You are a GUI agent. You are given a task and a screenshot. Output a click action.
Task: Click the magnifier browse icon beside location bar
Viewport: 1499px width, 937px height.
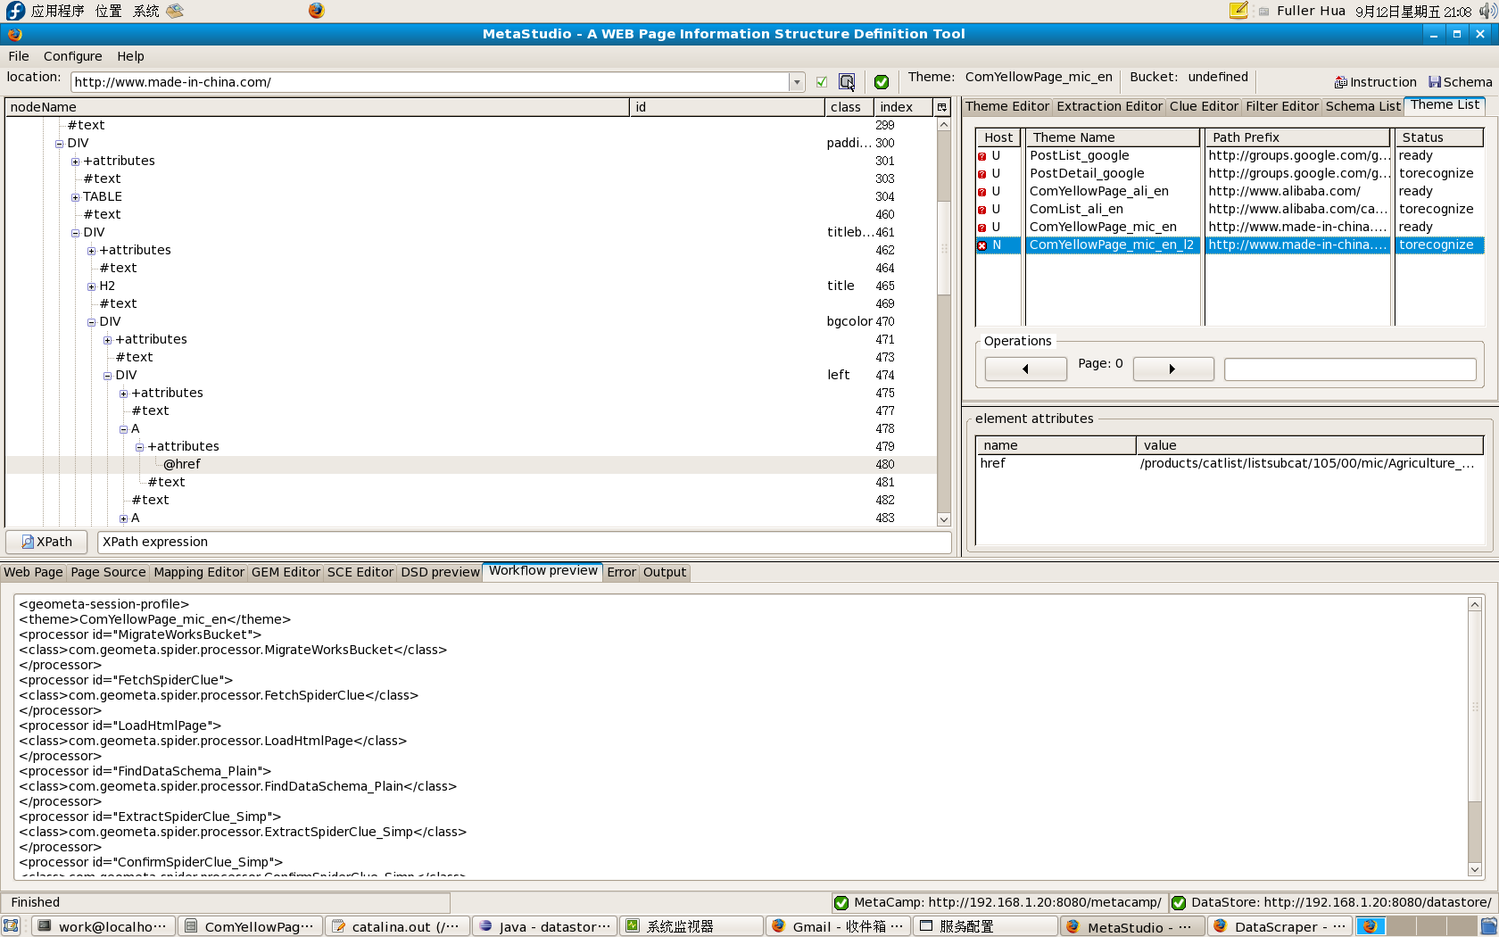(x=846, y=82)
